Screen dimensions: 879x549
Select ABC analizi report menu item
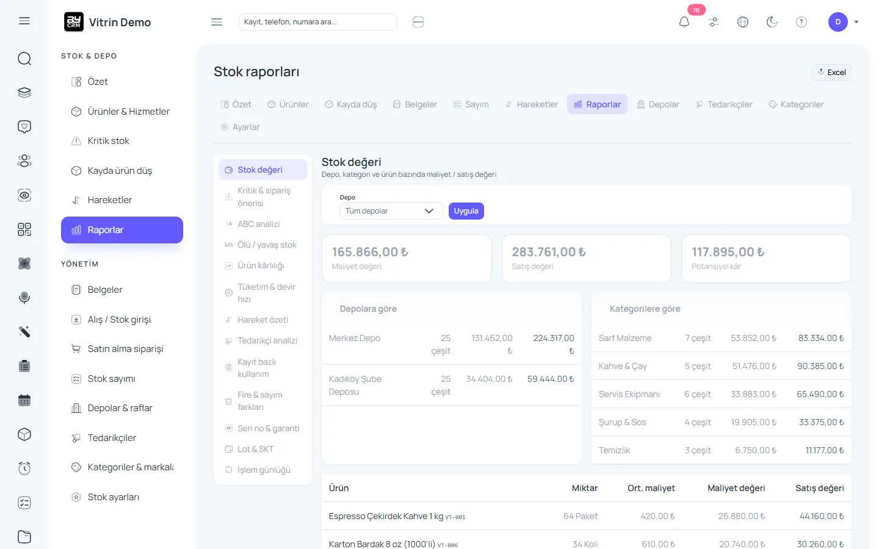tap(259, 224)
